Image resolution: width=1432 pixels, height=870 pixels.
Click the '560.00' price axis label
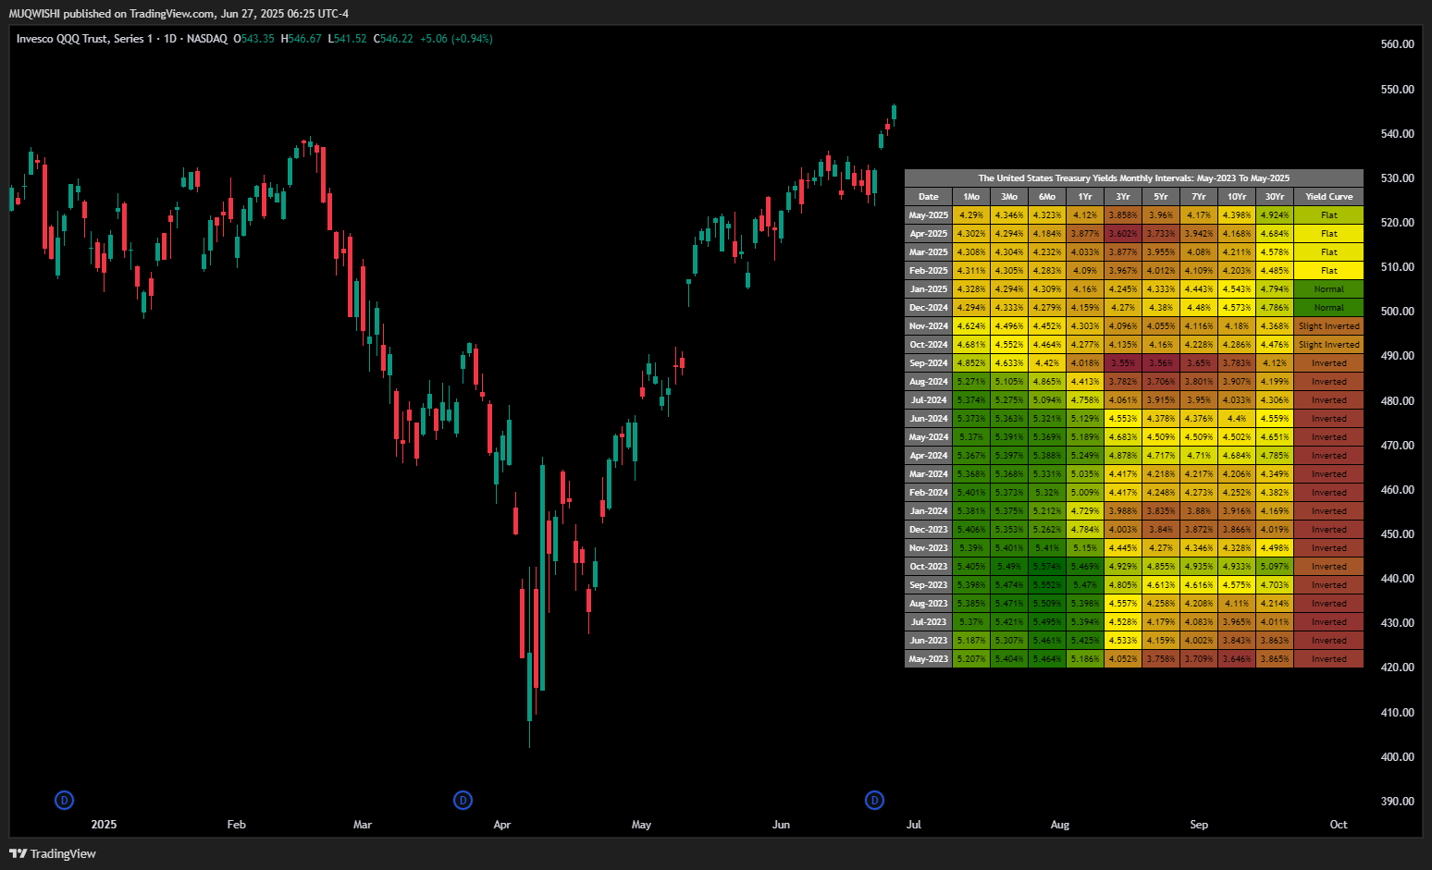point(1397,44)
